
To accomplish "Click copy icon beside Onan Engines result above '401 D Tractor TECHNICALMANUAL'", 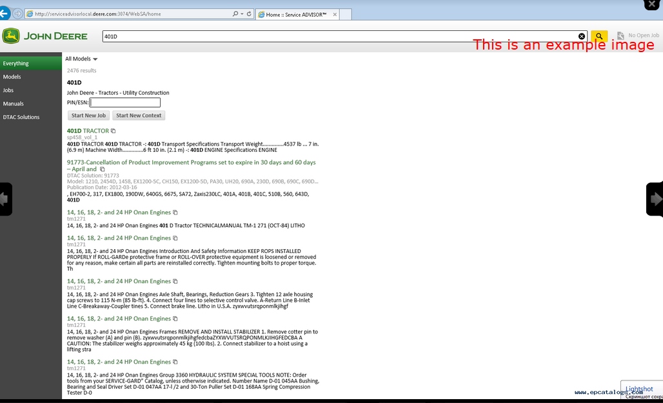I will pos(175,212).
